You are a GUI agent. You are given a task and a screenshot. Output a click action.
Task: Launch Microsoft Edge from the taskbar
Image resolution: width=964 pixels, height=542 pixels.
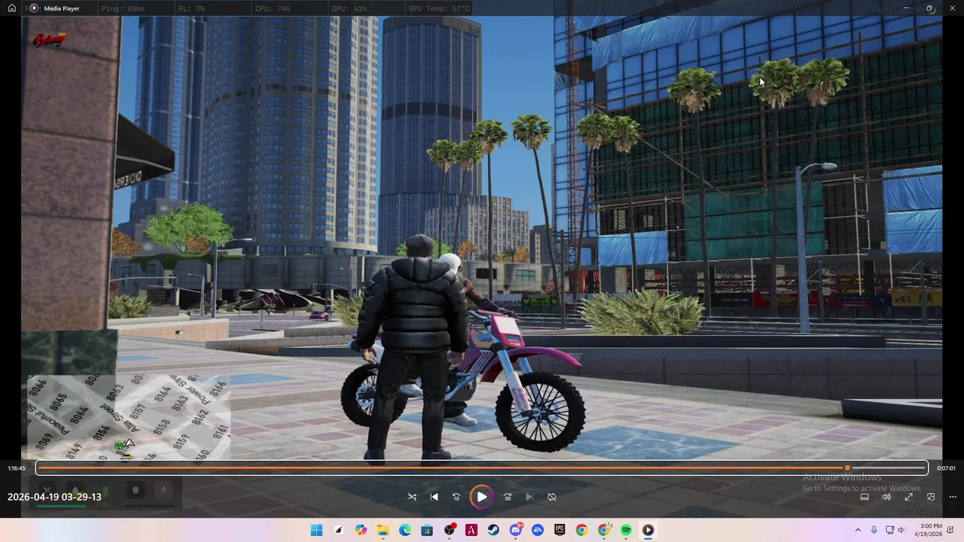404,530
